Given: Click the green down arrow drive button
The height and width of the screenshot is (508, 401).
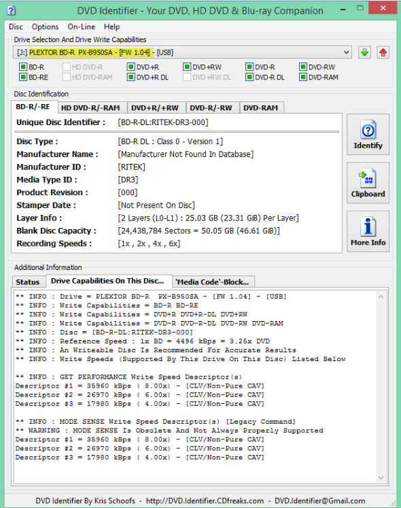Looking at the screenshot, I should (x=365, y=52).
